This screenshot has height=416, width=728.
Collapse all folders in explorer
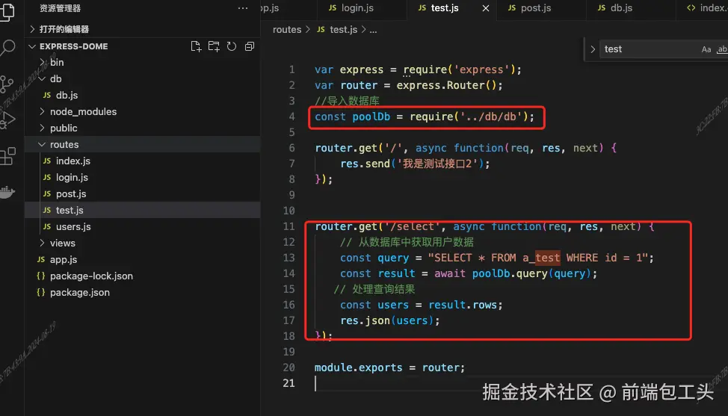click(x=250, y=46)
